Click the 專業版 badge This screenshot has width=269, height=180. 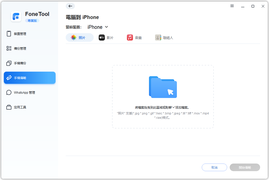[32, 21]
